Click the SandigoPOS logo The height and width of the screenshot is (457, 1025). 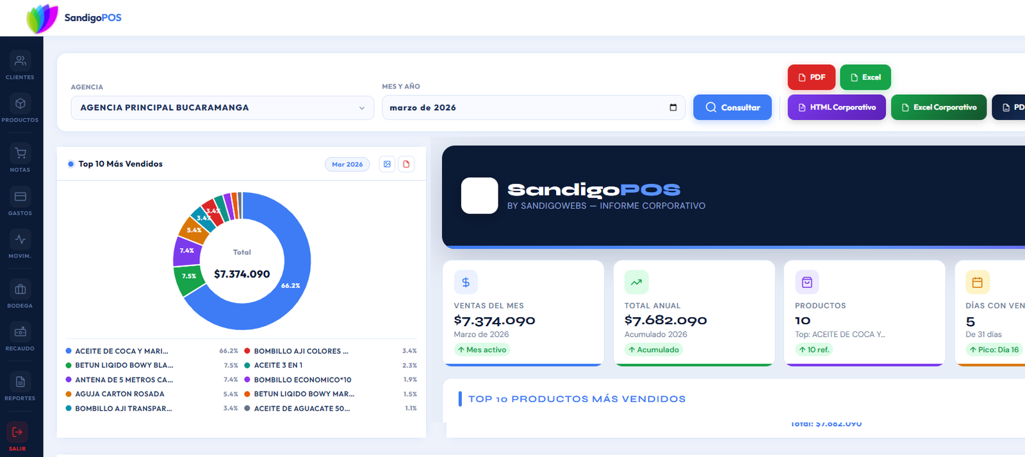74,18
